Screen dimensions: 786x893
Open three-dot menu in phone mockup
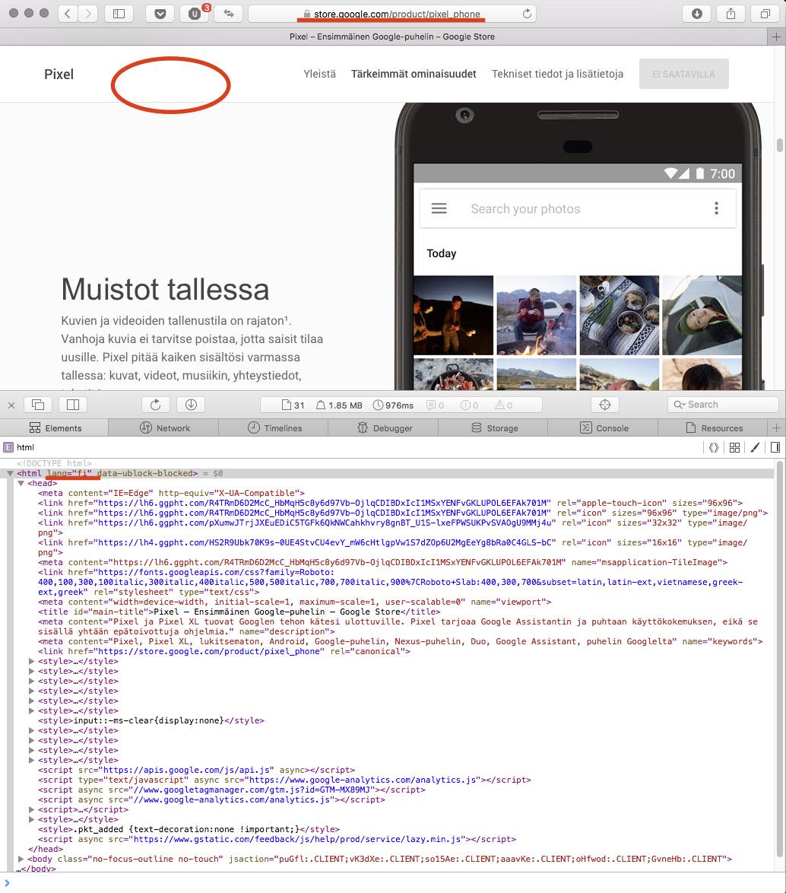point(716,208)
